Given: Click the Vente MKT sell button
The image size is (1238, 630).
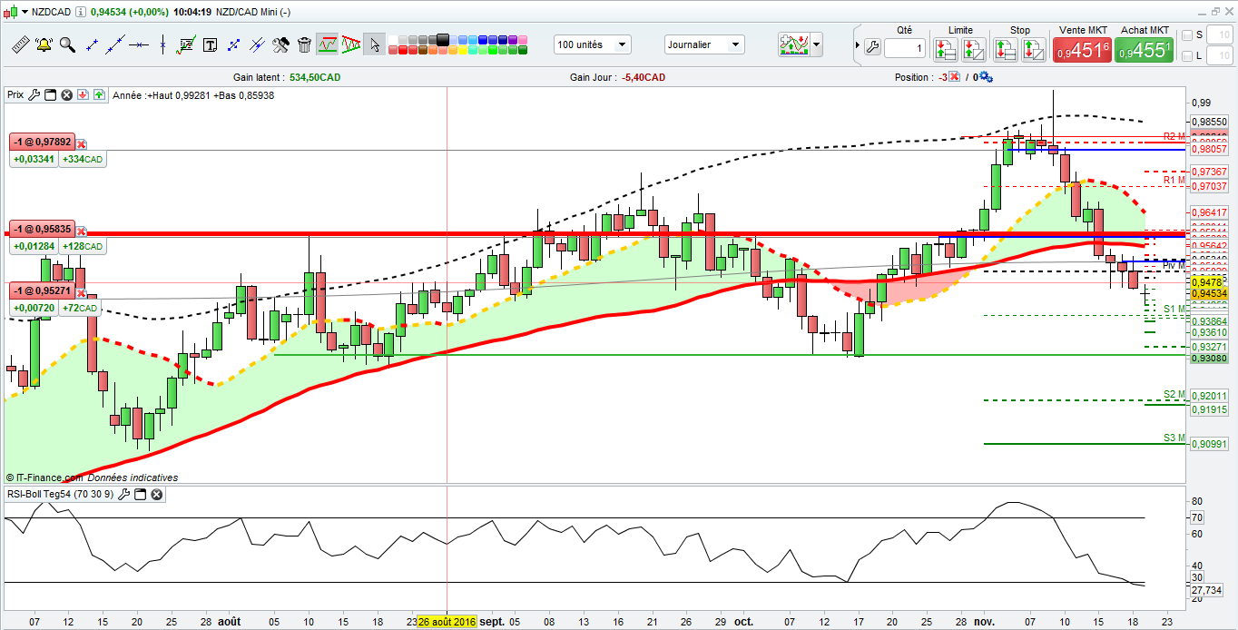Looking at the screenshot, I should coord(1082,50).
